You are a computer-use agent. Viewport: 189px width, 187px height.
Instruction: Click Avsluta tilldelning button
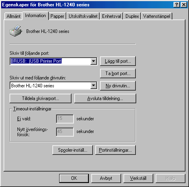(105, 98)
